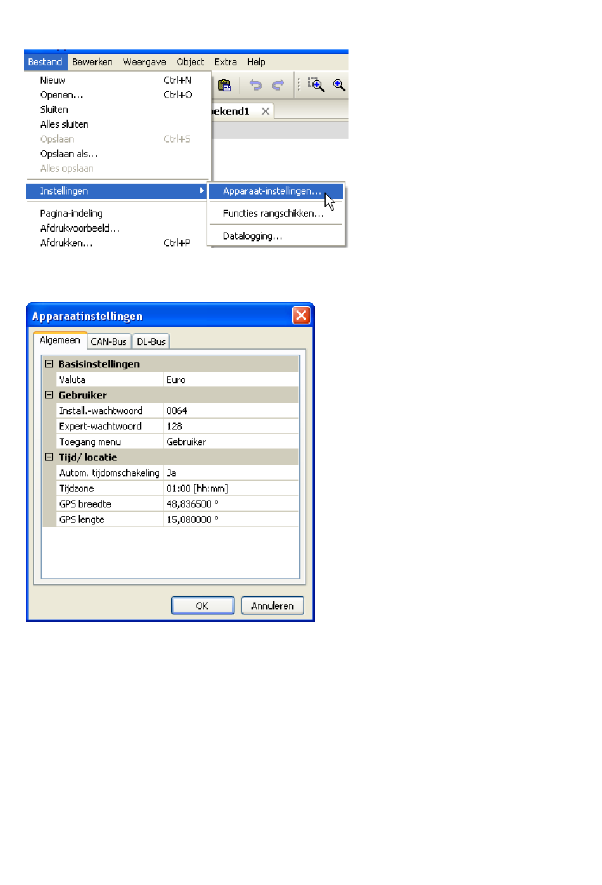Change Autom. tijdomschakeling value Ja
602x885 pixels.
click(x=231, y=473)
